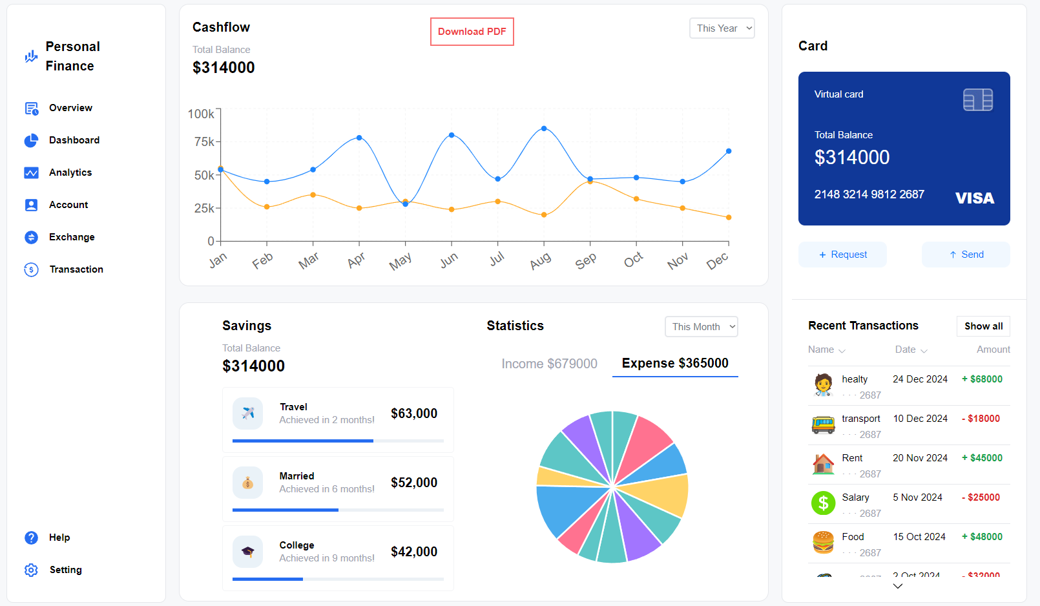
Task: Click the chip icon on virtual card
Action: (977, 99)
